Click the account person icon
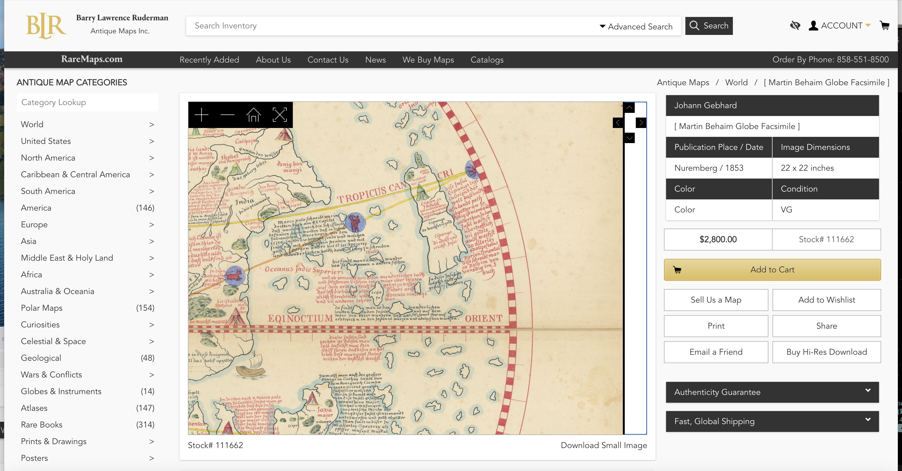The width and height of the screenshot is (902, 471). 814,26
